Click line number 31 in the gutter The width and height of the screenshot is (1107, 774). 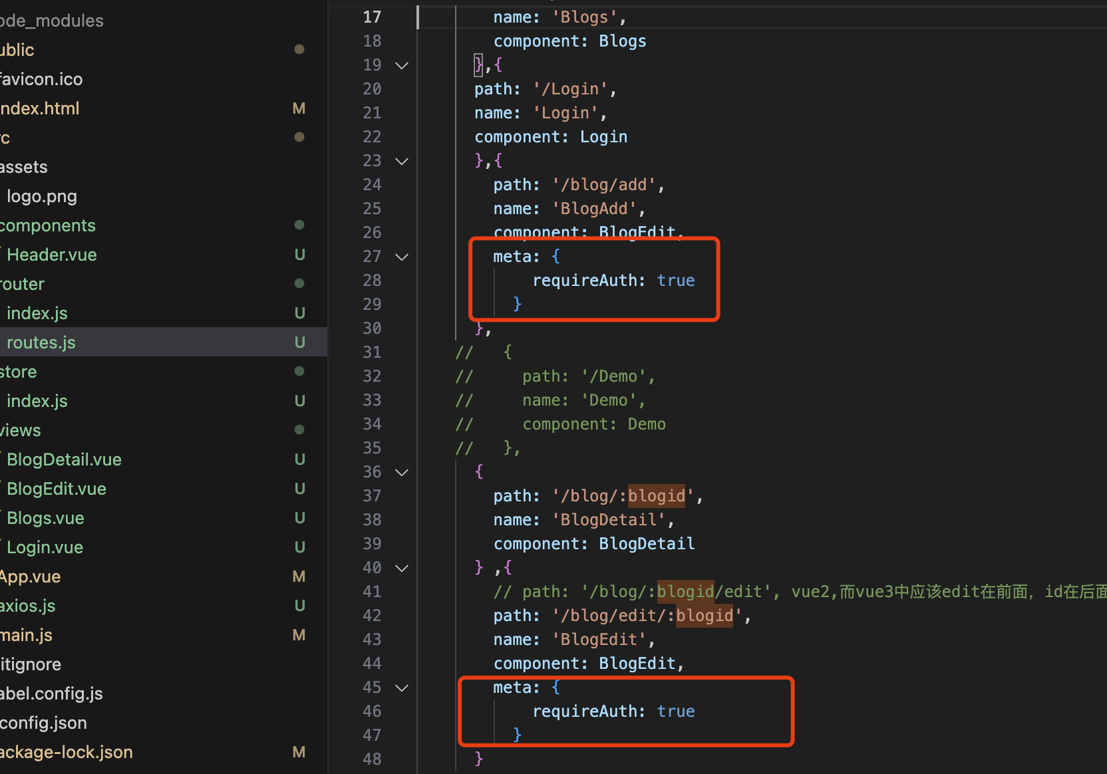tap(372, 352)
